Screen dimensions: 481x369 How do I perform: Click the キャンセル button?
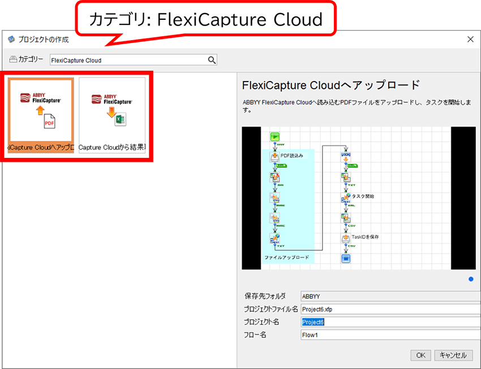(x=453, y=355)
